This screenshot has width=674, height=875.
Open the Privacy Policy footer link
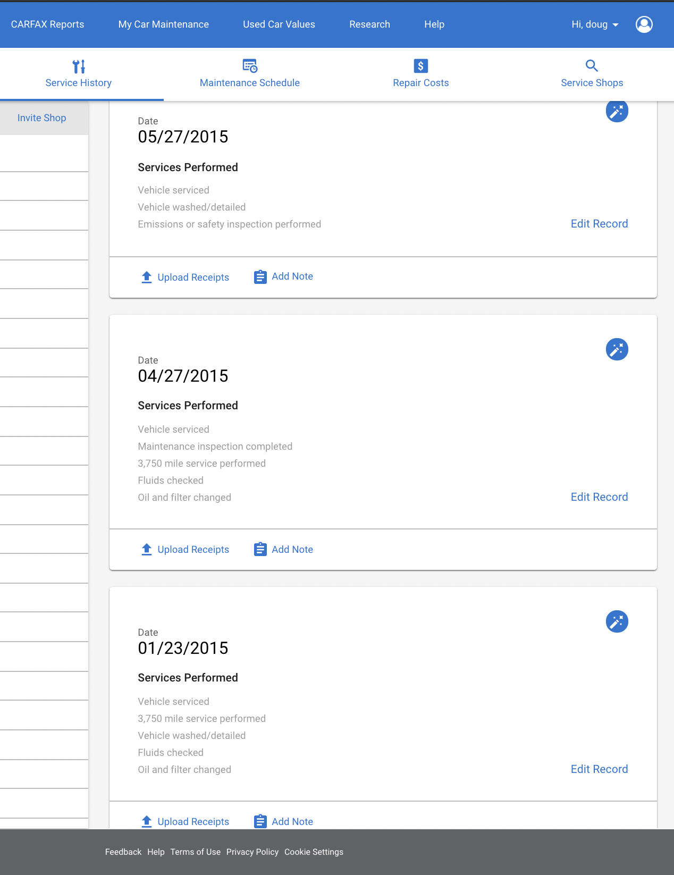click(252, 852)
